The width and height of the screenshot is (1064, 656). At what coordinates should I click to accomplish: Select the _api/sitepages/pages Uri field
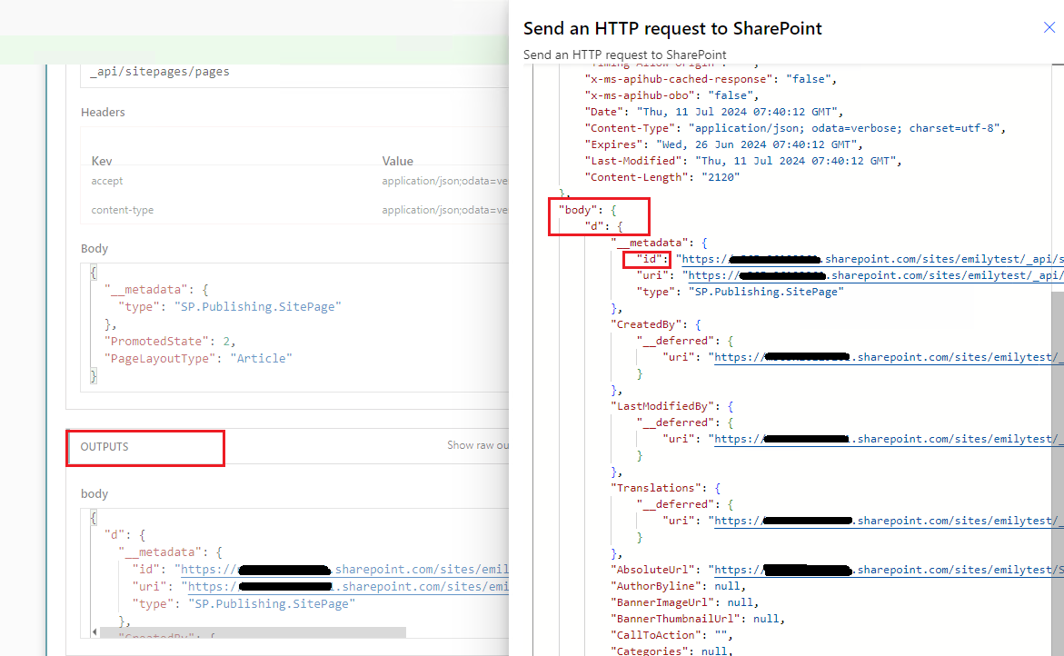pyautogui.click(x=299, y=72)
